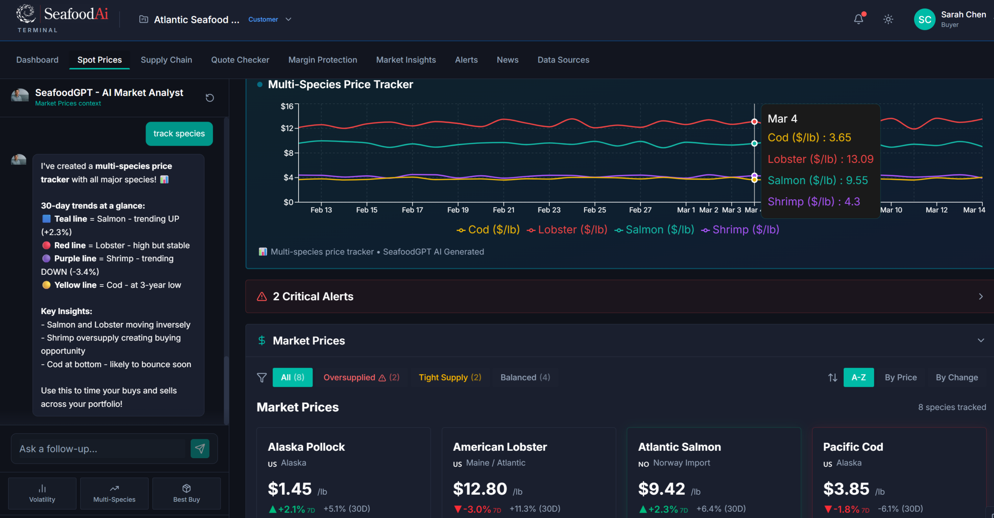Click the Volatility chart shortcut
The width and height of the screenshot is (994, 518).
pyautogui.click(x=42, y=493)
